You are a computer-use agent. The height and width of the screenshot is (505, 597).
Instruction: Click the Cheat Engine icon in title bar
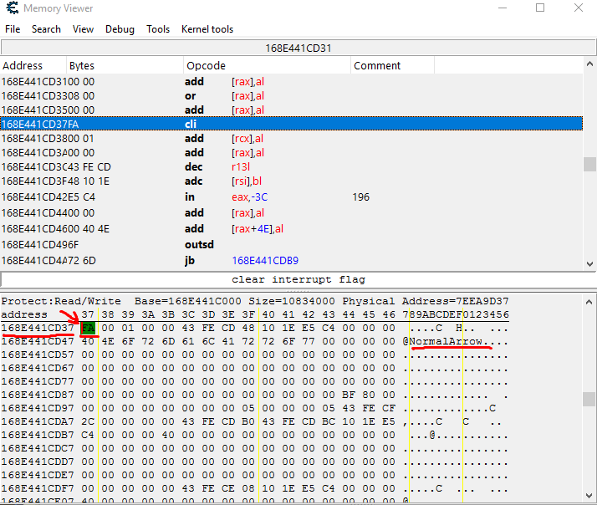(13, 8)
